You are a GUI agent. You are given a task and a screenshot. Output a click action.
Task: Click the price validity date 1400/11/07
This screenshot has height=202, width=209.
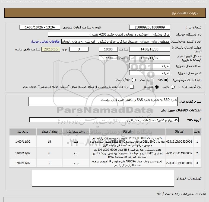point(149,58)
